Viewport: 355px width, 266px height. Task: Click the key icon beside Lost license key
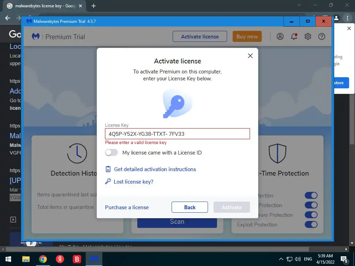pos(108,181)
